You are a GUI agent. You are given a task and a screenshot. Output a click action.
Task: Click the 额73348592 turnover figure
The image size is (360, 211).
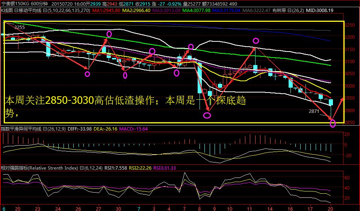coord(215,4)
